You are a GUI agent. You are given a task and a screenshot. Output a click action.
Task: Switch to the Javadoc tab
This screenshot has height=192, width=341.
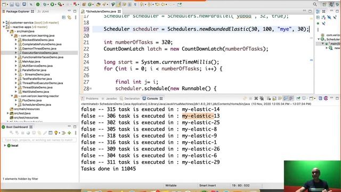(109, 99)
